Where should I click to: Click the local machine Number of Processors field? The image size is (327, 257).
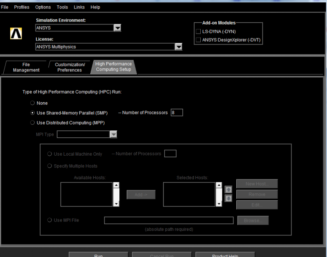pos(170,154)
